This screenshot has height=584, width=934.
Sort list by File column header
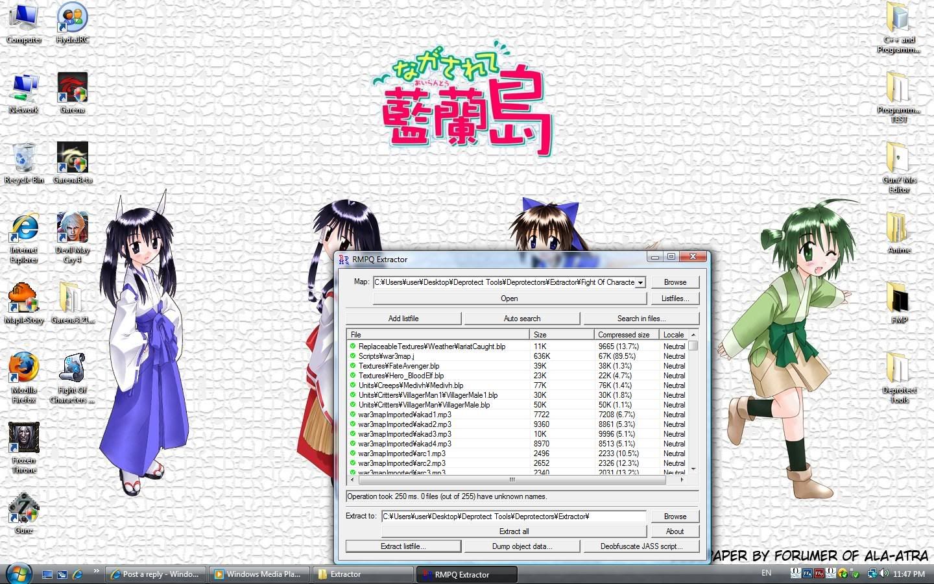tap(438, 335)
